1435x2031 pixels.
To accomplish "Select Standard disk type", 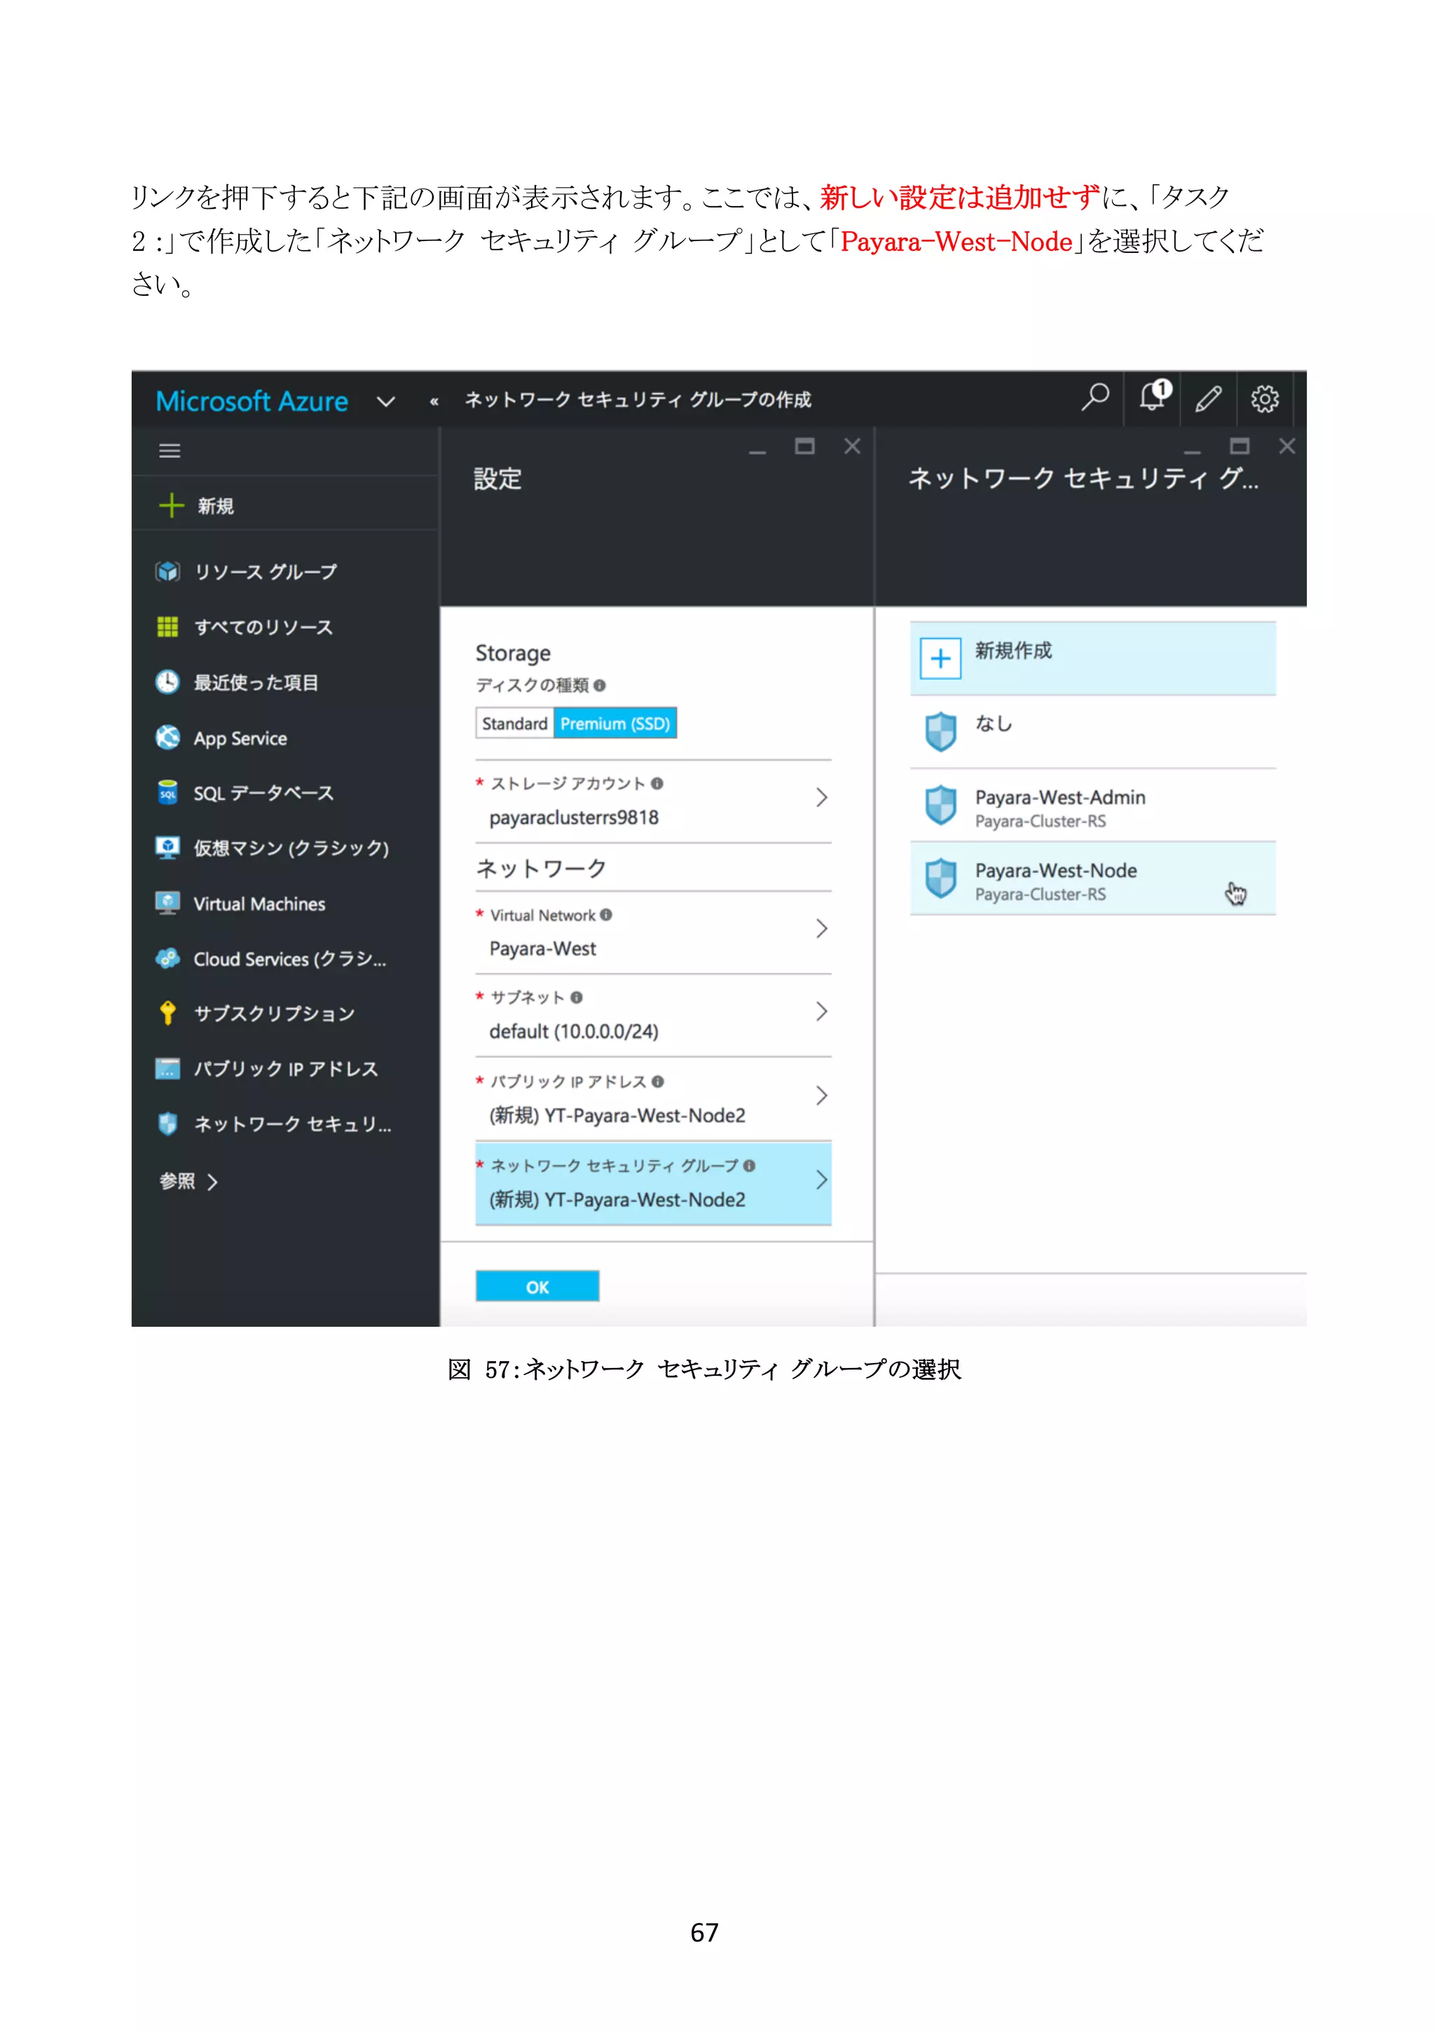I will [514, 723].
